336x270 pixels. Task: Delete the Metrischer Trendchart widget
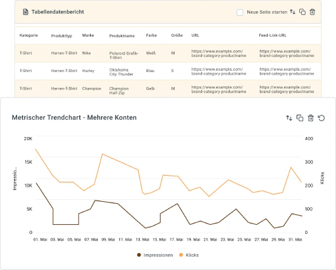click(310, 118)
